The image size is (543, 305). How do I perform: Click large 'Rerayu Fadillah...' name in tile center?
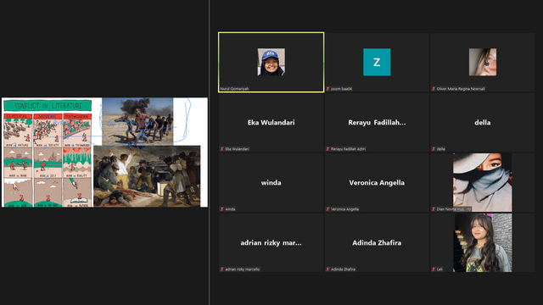click(377, 122)
